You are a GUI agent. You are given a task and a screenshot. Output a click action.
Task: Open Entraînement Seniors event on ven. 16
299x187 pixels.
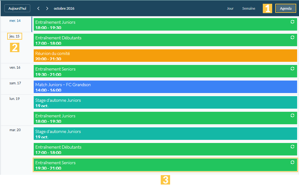point(165,71)
